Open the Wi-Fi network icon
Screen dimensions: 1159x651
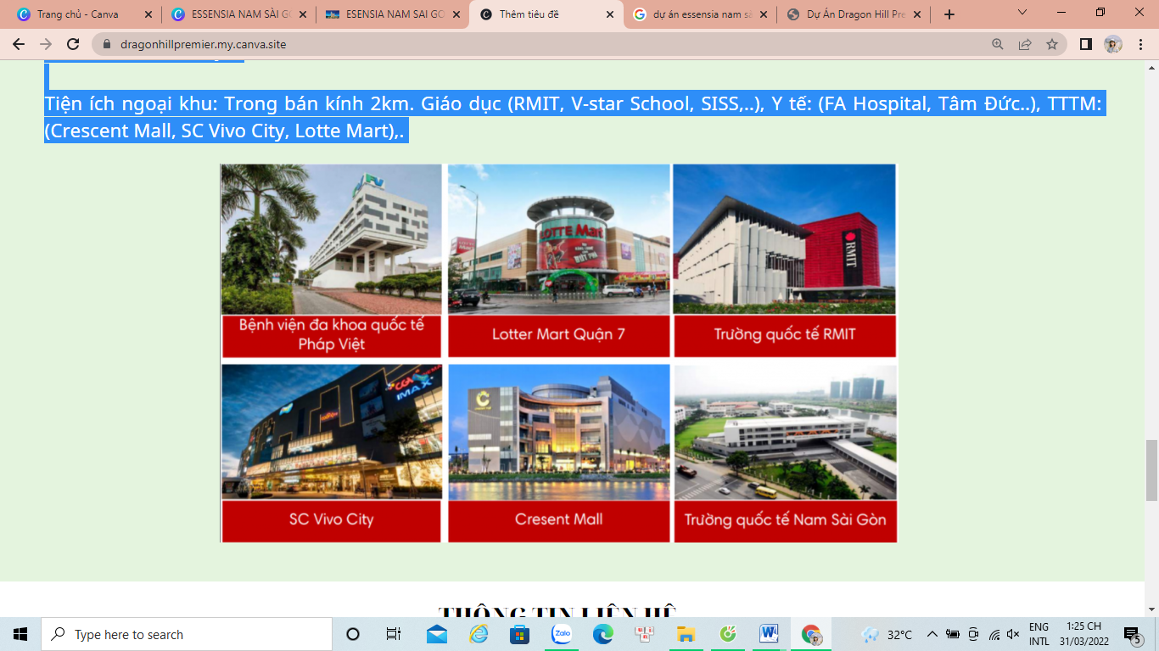coord(994,634)
